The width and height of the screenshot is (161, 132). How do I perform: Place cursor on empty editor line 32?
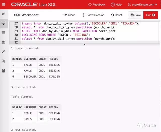(90, 42)
